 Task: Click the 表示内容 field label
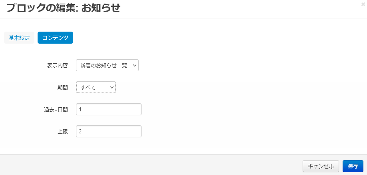(58, 65)
